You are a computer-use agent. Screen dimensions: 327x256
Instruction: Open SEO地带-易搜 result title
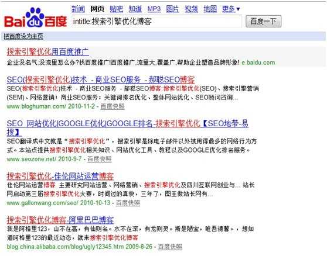127,127
